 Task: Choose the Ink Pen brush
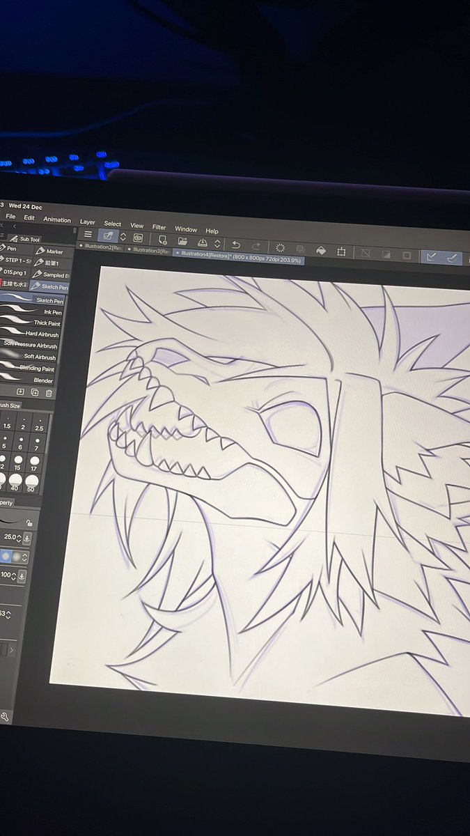[31, 311]
